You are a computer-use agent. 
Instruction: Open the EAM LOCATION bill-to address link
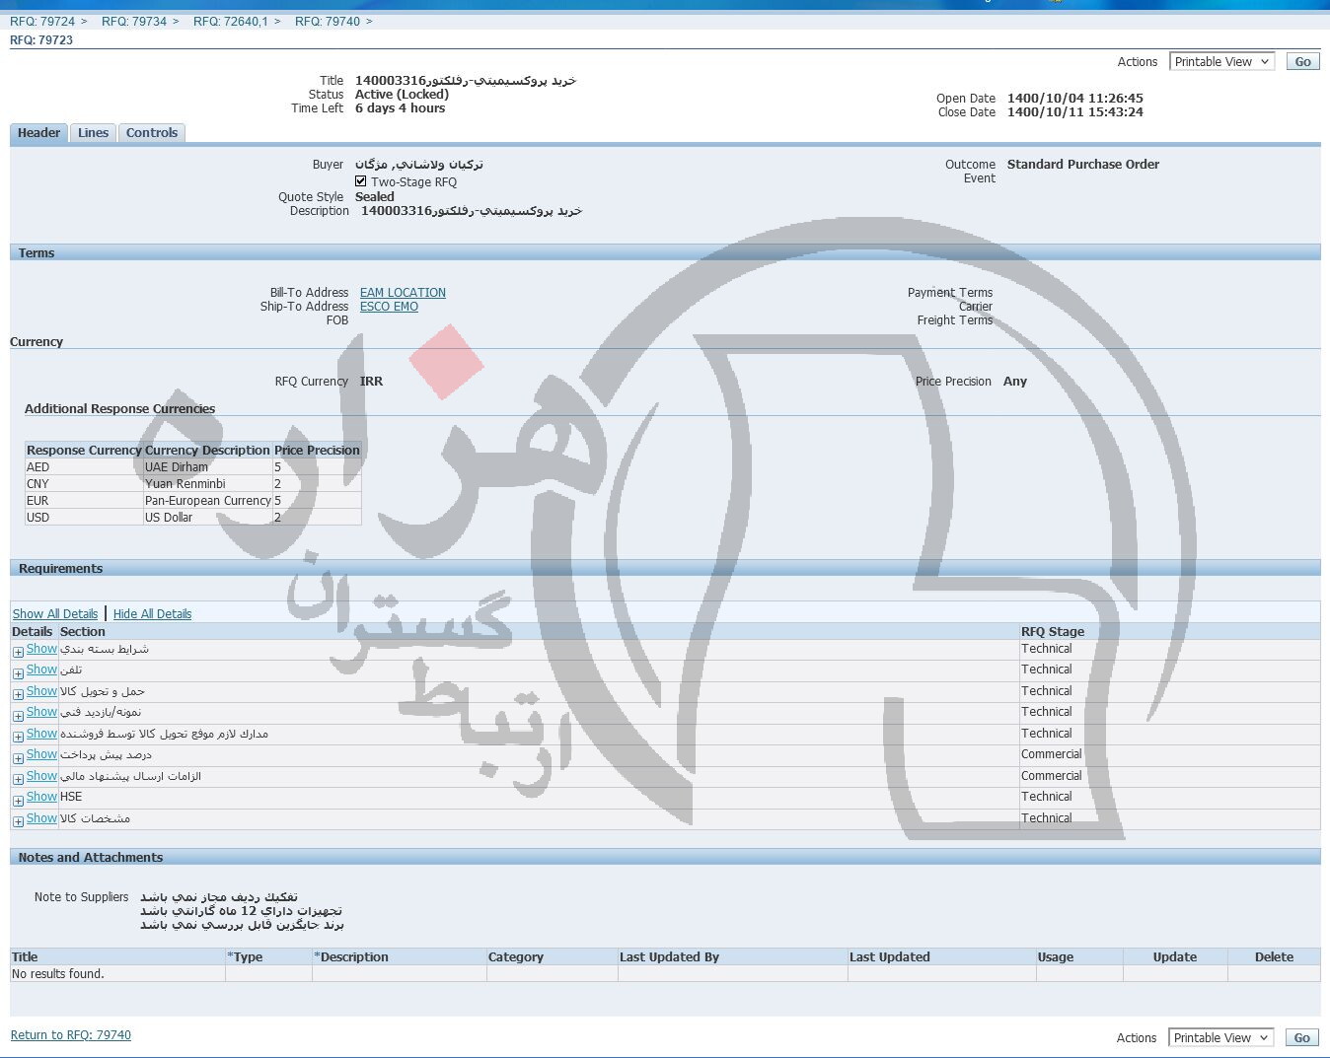click(x=403, y=293)
